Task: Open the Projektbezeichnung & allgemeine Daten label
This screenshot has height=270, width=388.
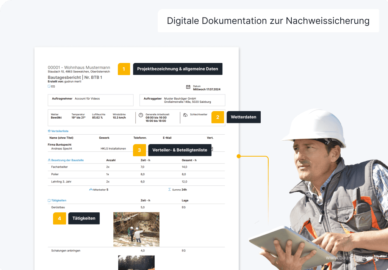Action: pyautogui.click(x=177, y=69)
